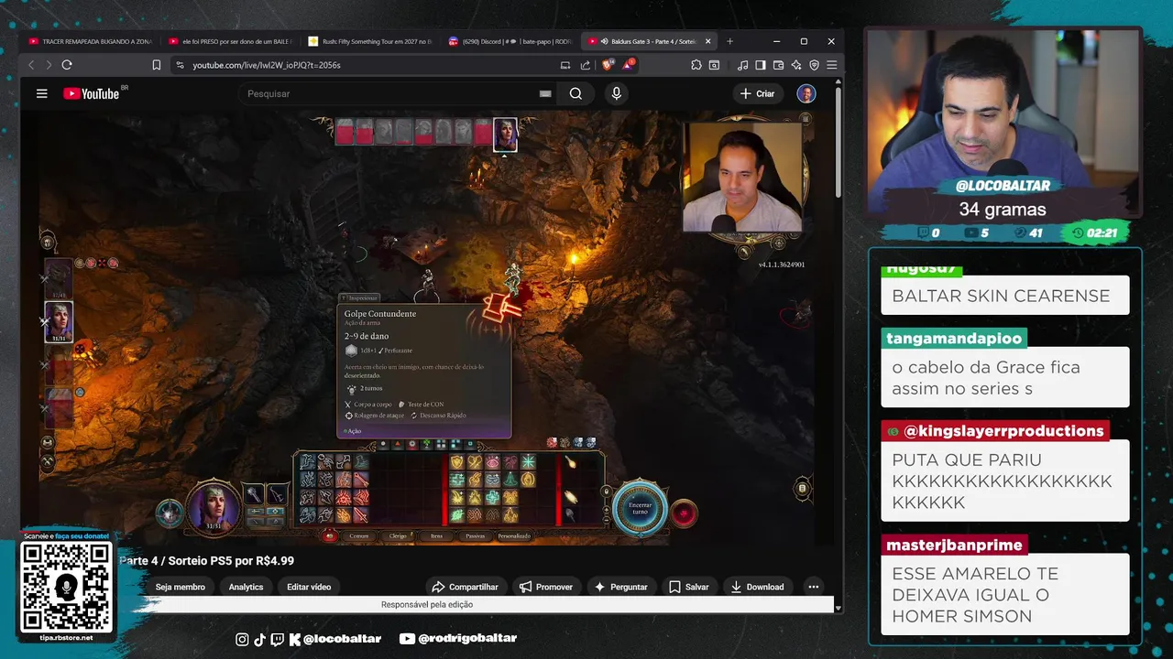This screenshot has width=1173, height=659.
Task: Select the Itens hotbar tab
Action: pyautogui.click(x=436, y=535)
